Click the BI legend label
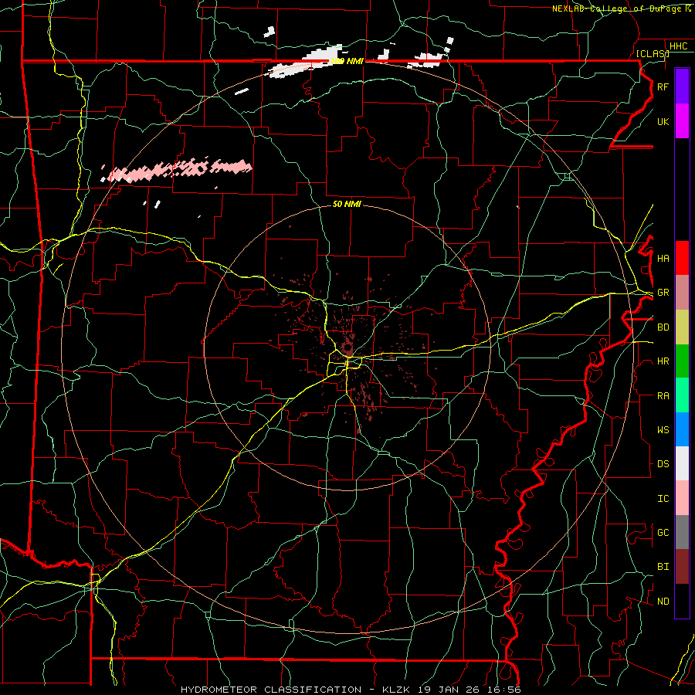This screenshot has width=695, height=695. click(x=663, y=567)
